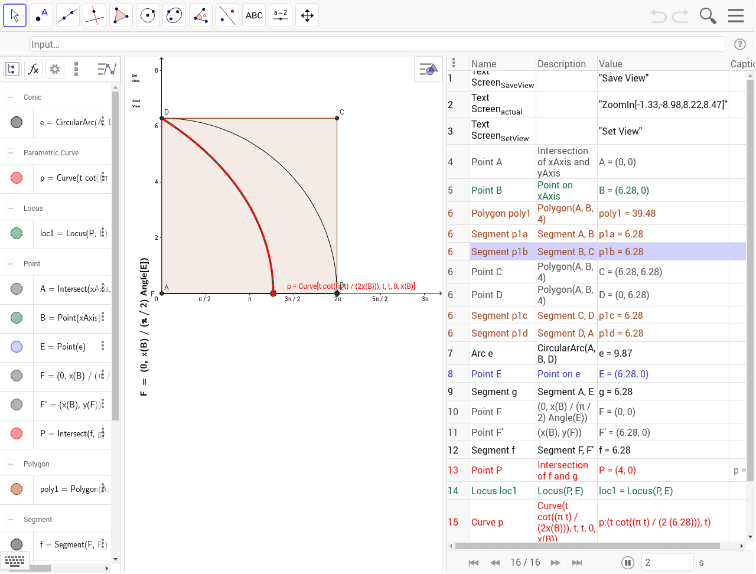Click the Name column header
This screenshot has width=756, height=574.
point(484,64)
